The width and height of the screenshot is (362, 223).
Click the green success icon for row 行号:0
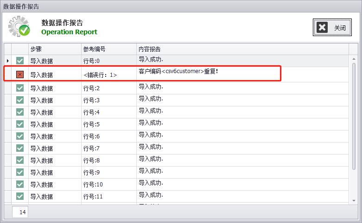click(x=20, y=61)
